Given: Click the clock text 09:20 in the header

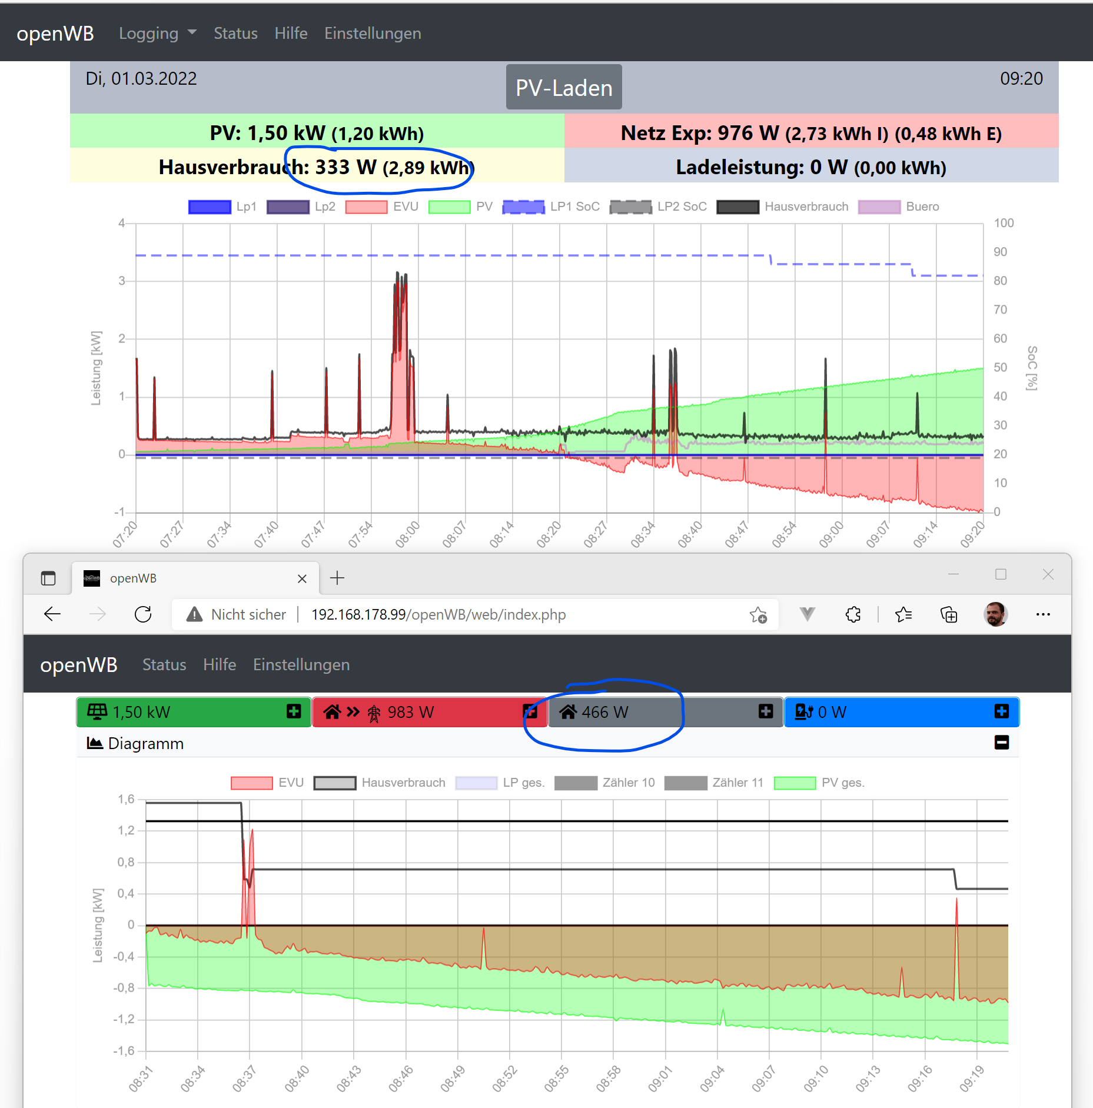Looking at the screenshot, I should coord(1021,79).
